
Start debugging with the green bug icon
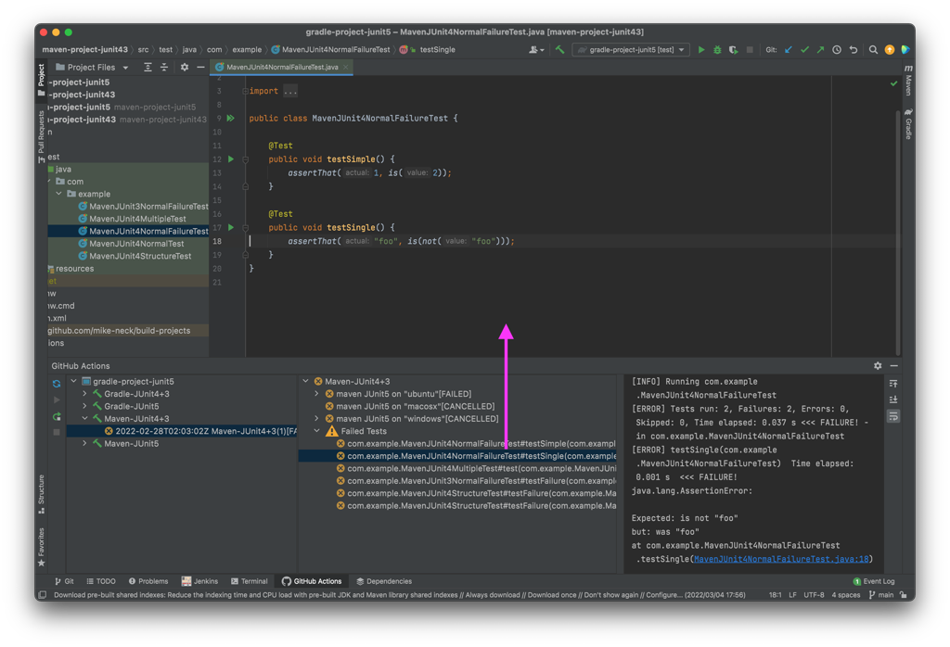[717, 50]
